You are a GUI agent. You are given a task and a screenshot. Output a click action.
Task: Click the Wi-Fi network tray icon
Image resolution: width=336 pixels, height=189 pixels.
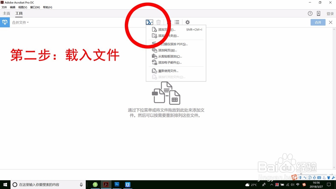[288, 185]
